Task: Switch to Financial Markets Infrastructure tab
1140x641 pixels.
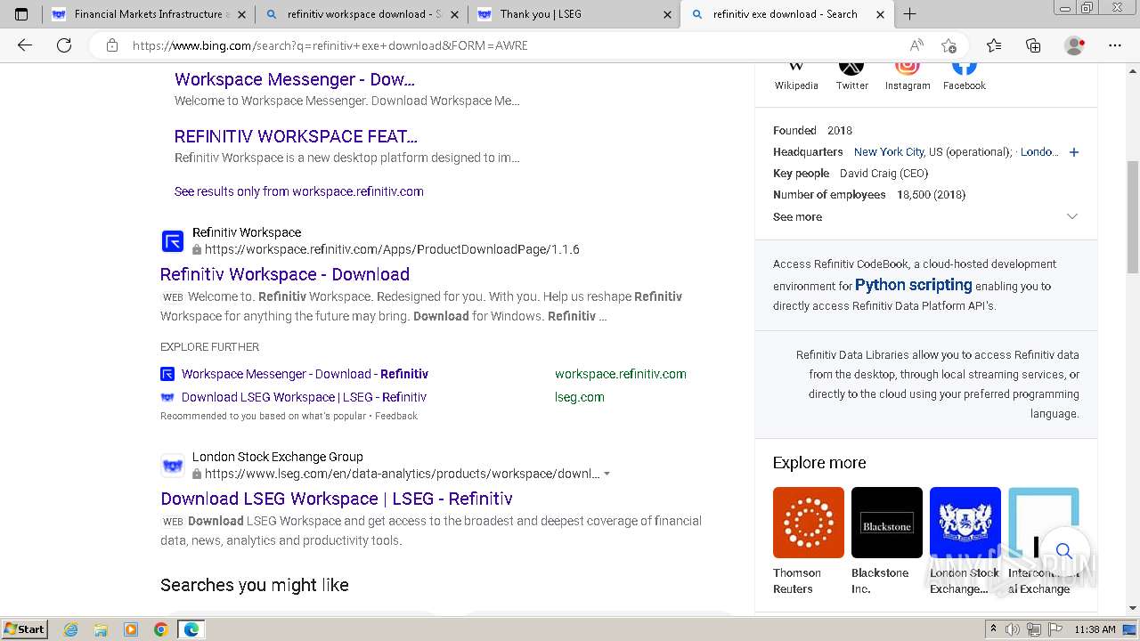Action: pyautogui.click(x=151, y=14)
